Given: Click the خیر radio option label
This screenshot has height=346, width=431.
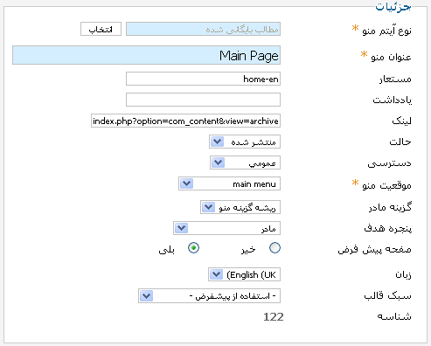Looking at the screenshot, I should (248, 250).
